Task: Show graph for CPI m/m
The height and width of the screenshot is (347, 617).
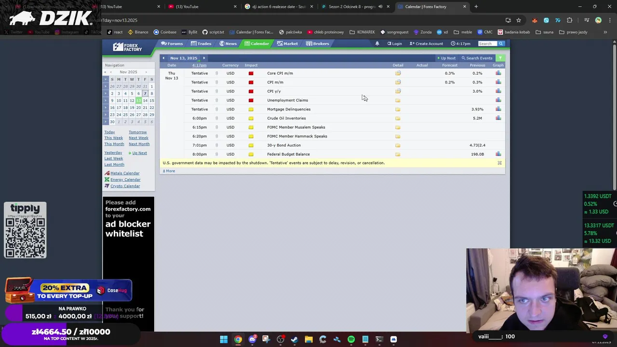Action: (498, 82)
